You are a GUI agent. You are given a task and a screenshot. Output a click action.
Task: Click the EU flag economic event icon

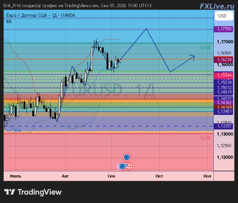(127, 157)
